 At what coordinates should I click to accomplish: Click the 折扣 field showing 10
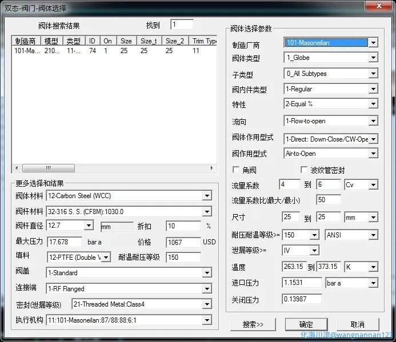tap(183, 226)
